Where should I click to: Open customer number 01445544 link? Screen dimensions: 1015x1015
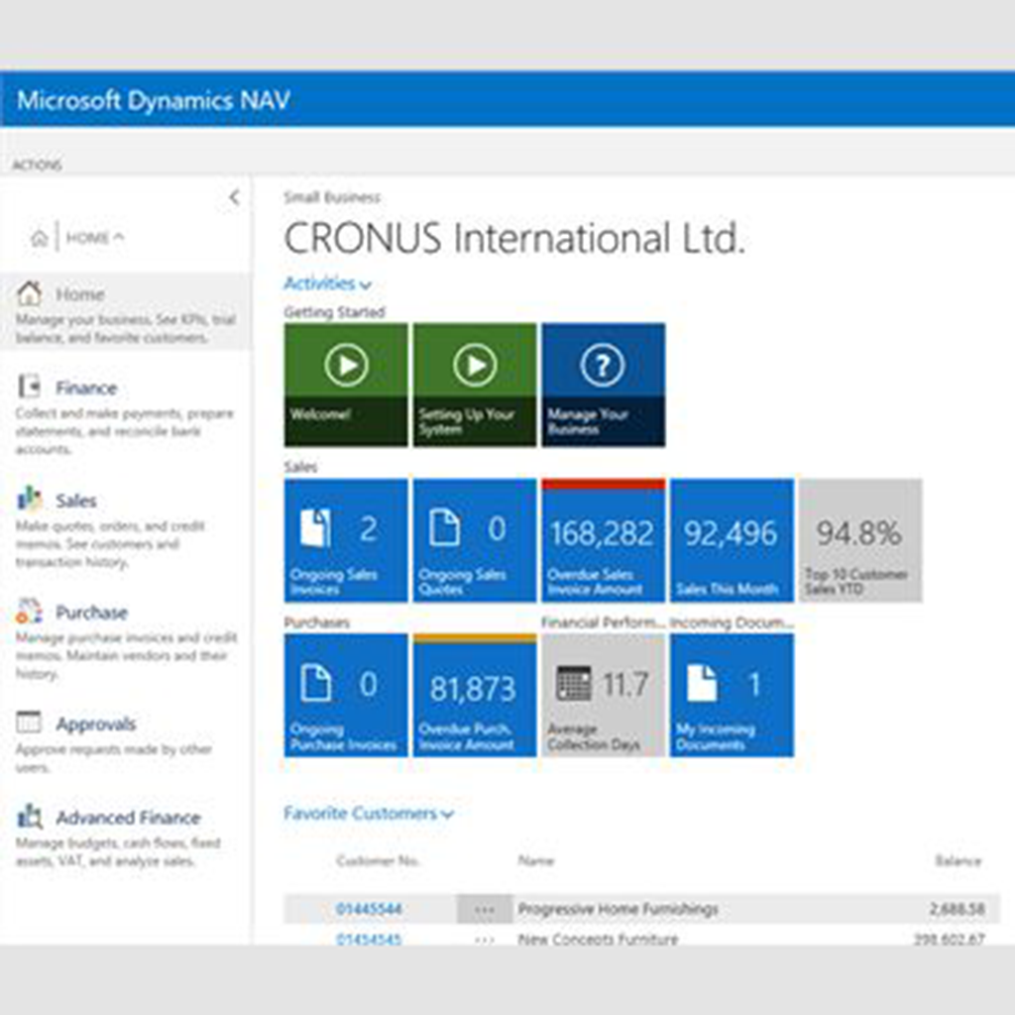point(369,909)
